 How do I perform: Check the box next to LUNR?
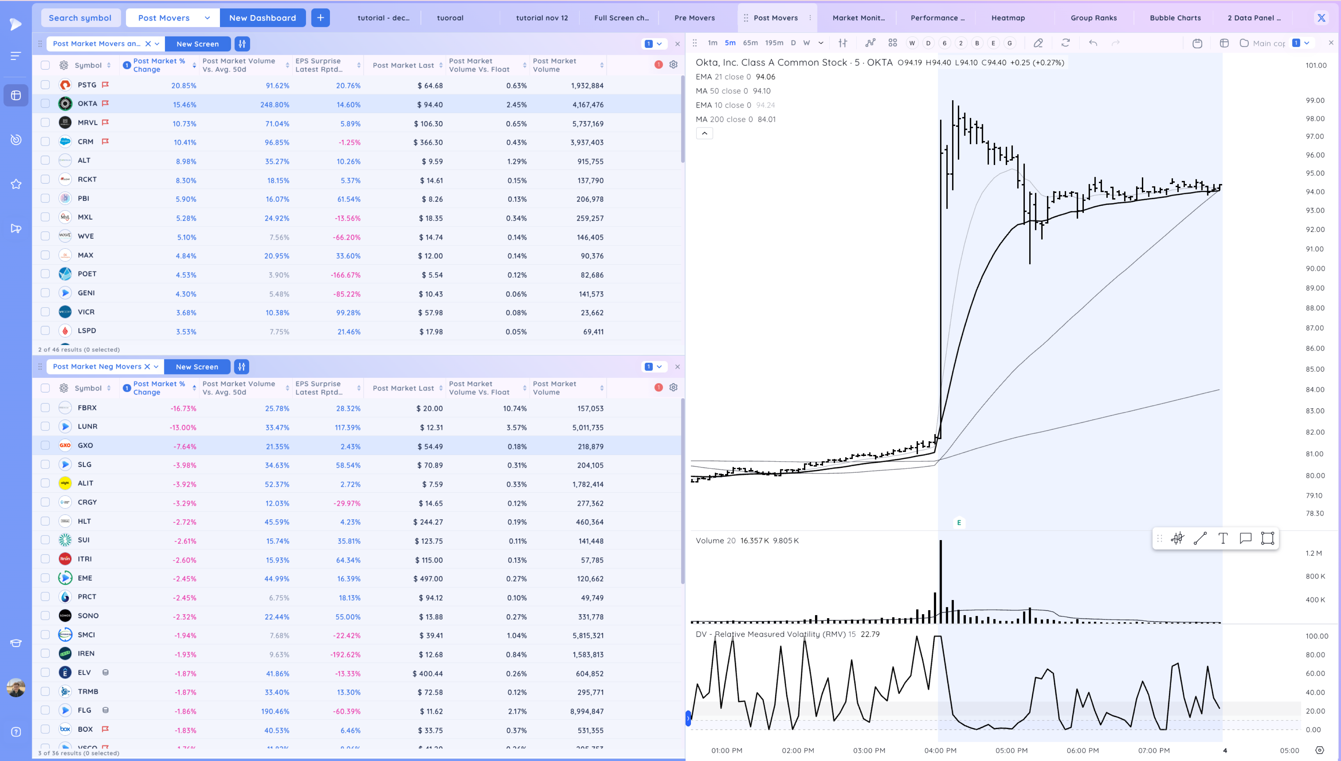(x=46, y=426)
